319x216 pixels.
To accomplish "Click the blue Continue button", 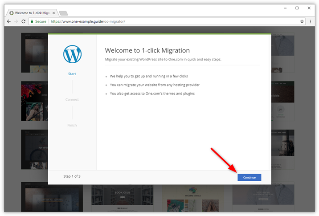I will point(249,177).
